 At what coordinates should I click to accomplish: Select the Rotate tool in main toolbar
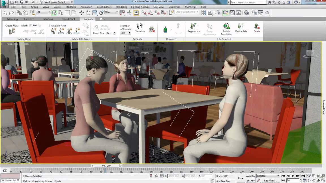pyautogui.click(x=88, y=13)
